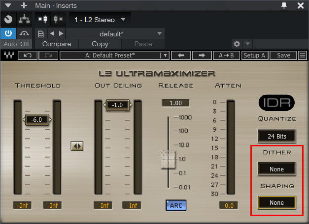Redo change in WaveSystem toolbar
Image resolution: width=309 pixels, height=224 pixels.
(48, 56)
